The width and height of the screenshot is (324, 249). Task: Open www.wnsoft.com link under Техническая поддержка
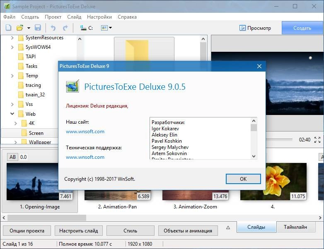pos(85,157)
